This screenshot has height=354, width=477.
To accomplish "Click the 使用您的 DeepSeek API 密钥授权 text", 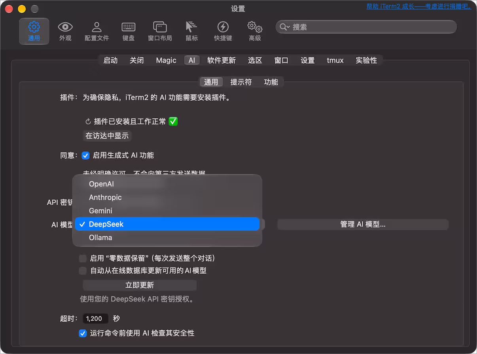I will point(138,299).
